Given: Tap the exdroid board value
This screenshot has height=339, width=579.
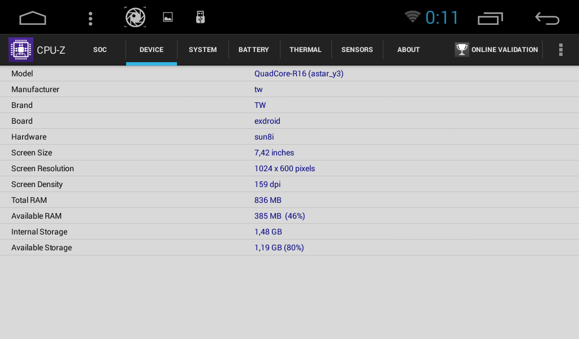Looking at the screenshot, I should pyautogui.click(x=267, y=121).
